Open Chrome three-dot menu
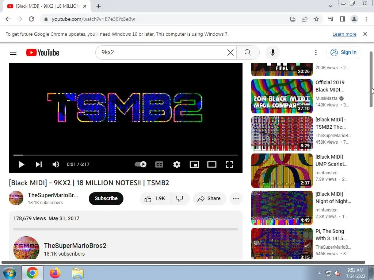Image resolution: width=374 pixels, height=280 pixels. [366, 19]
